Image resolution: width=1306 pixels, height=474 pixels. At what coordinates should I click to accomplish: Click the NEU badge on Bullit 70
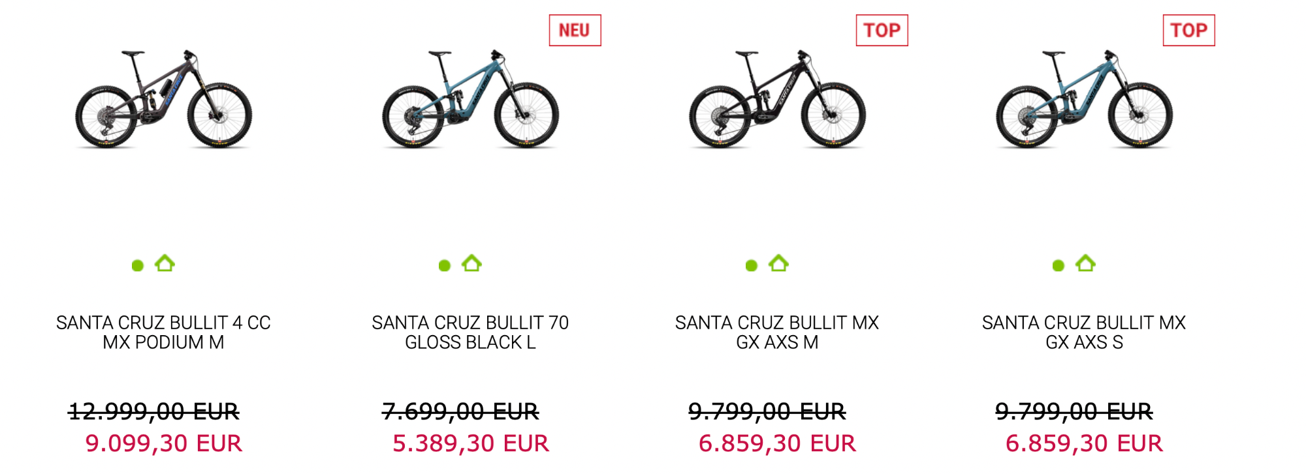[x=575, y=31]
